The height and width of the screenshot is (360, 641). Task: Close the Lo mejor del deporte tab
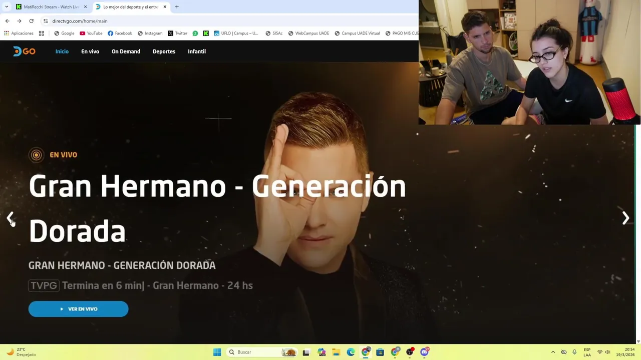pos(165,7)
